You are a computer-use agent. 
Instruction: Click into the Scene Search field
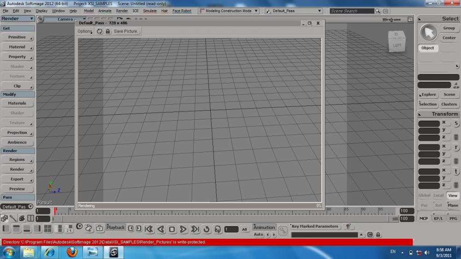352,11
